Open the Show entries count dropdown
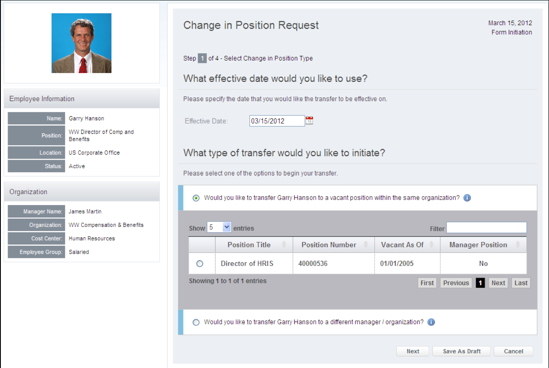Screen dimensions: 549x368 tap(219, 227)
